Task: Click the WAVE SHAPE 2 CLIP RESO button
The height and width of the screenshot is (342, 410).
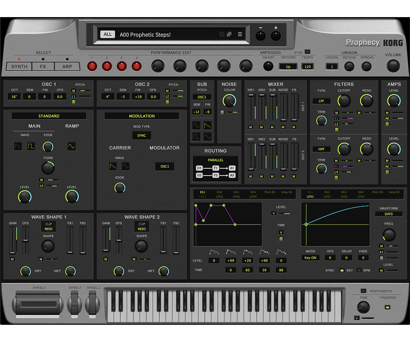Action: (x=141, y=226)
